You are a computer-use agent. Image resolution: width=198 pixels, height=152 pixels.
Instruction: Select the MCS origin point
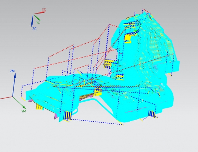coord(12,97)
